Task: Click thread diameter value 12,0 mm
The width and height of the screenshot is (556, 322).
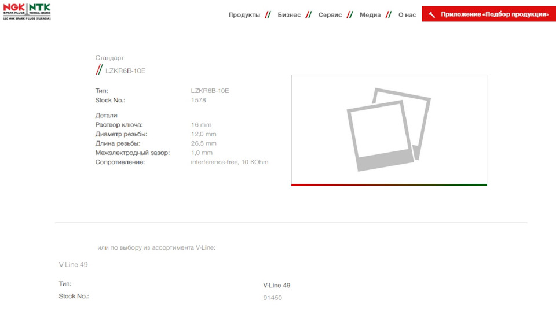Action: [203, 134]
